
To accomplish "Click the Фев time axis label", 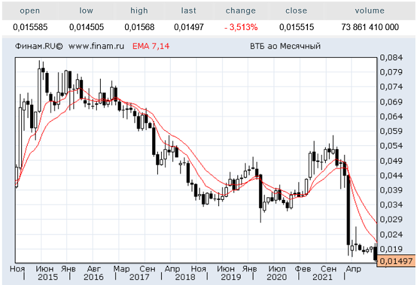I will [303, 269].
